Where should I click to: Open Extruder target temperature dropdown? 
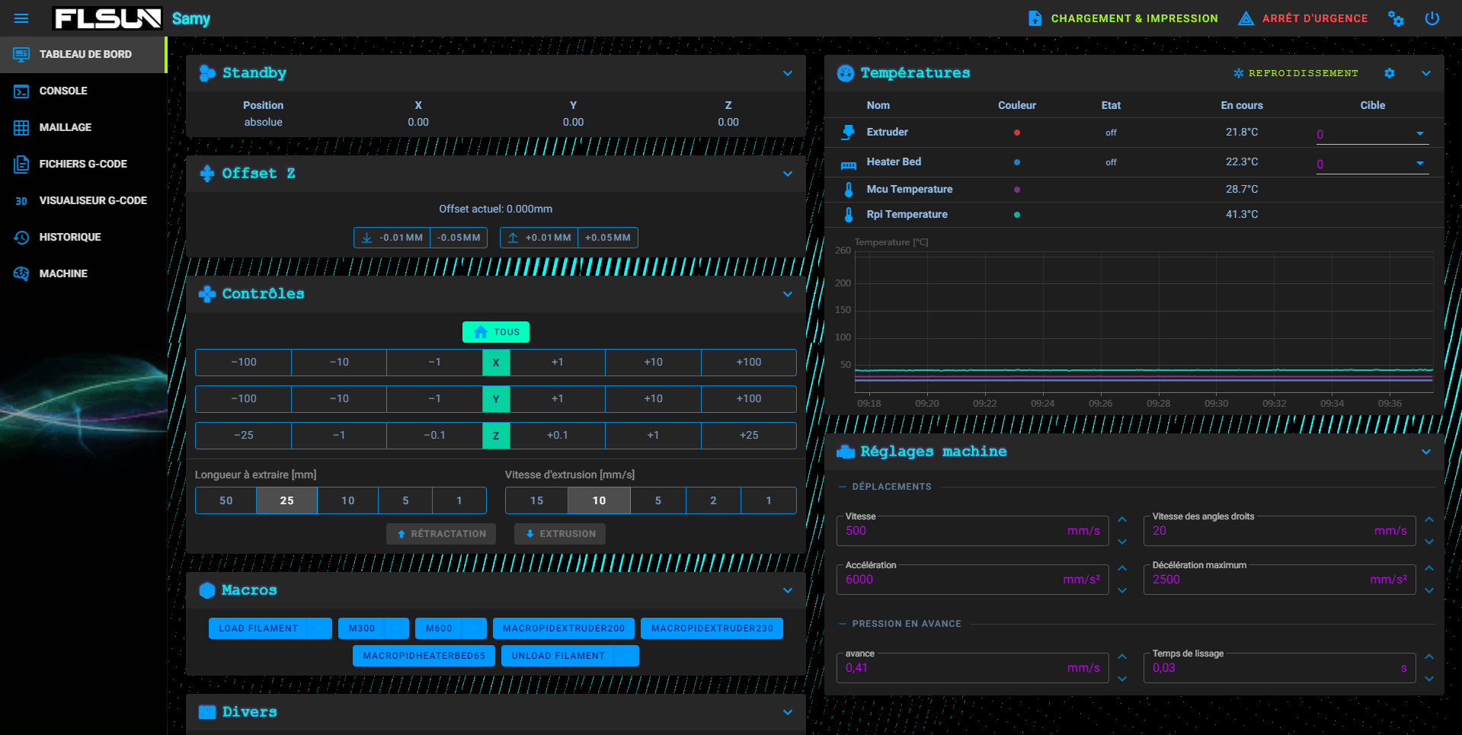[1419, 134]
